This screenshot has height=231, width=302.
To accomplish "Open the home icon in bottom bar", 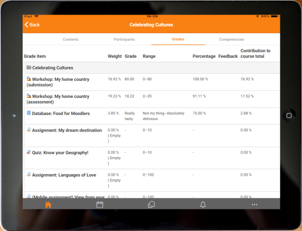I will tap(48, 205).
